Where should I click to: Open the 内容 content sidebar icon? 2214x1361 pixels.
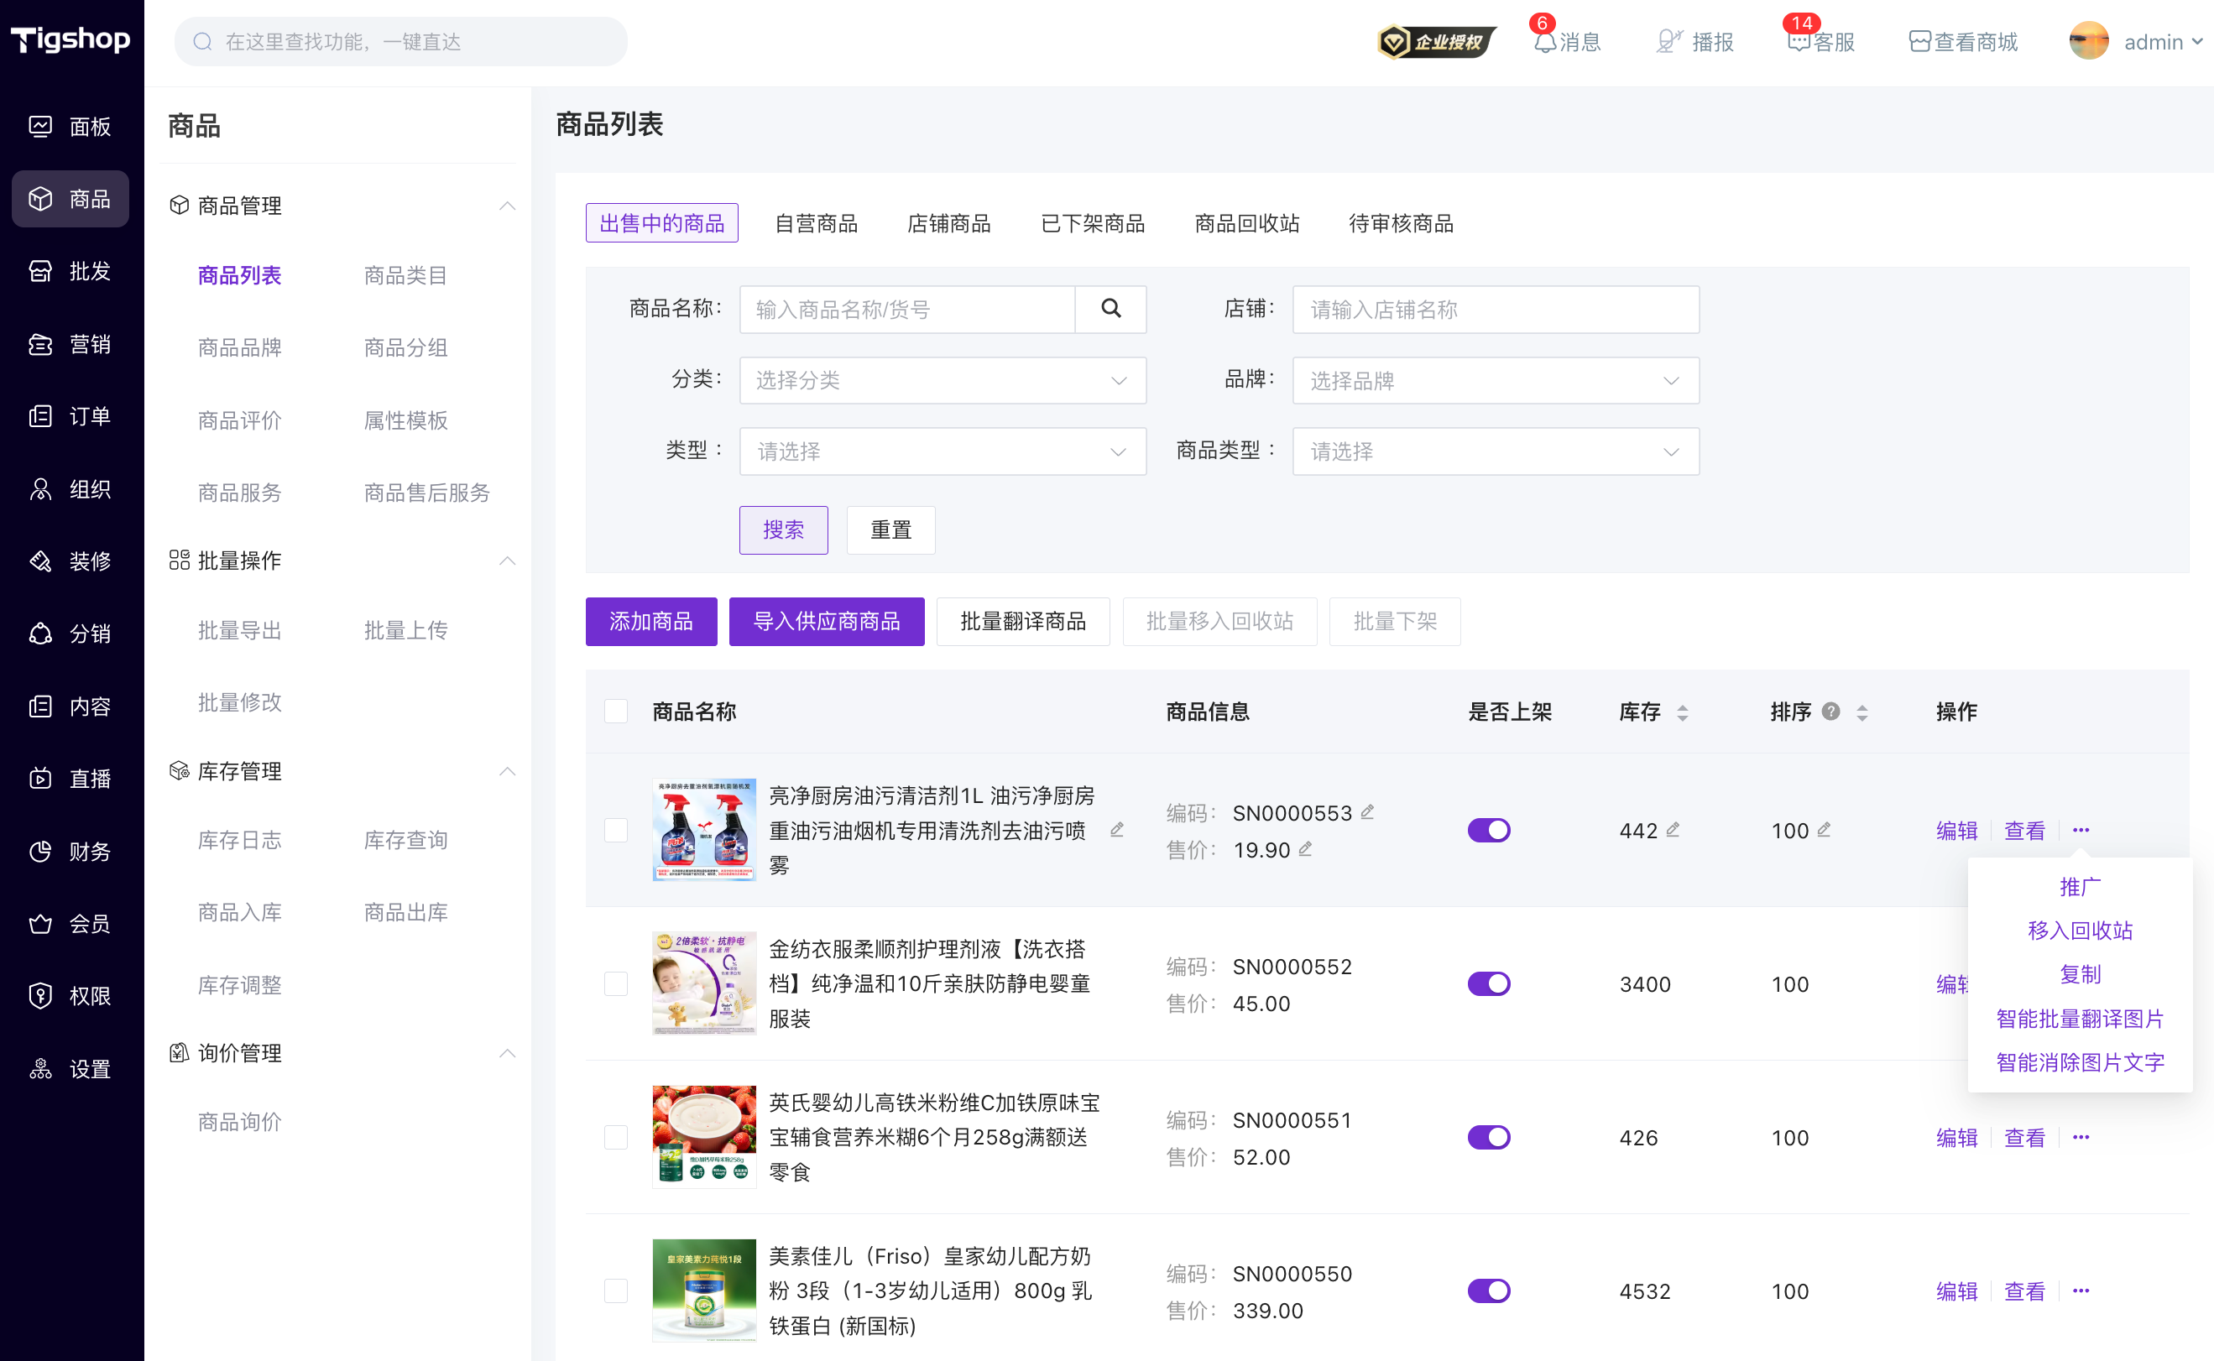pyautogui.click(x=40, y=706)
